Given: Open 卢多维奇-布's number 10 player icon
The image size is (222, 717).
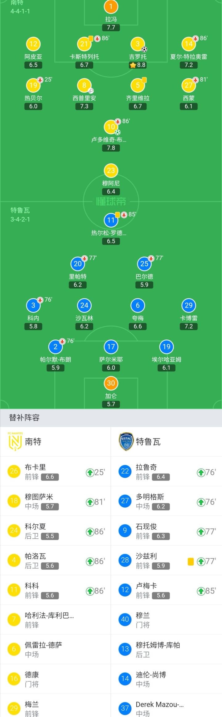Looking at the screenshot, I should (111, 127).
